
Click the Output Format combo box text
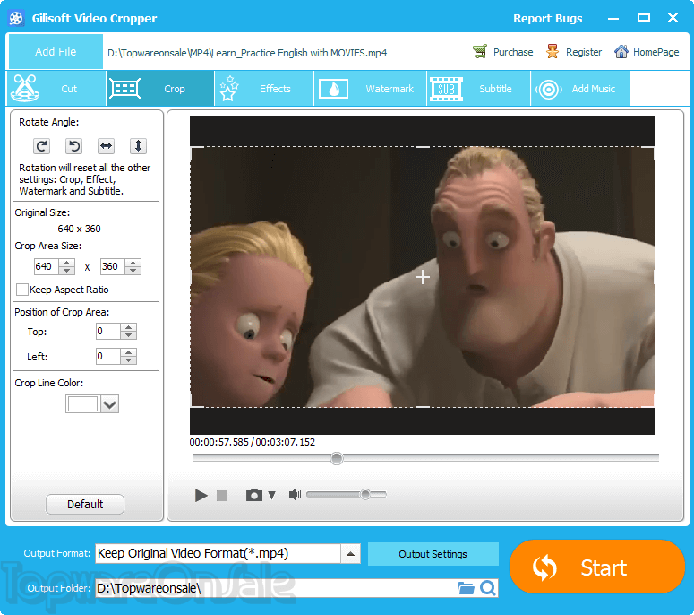click(218, 554)
